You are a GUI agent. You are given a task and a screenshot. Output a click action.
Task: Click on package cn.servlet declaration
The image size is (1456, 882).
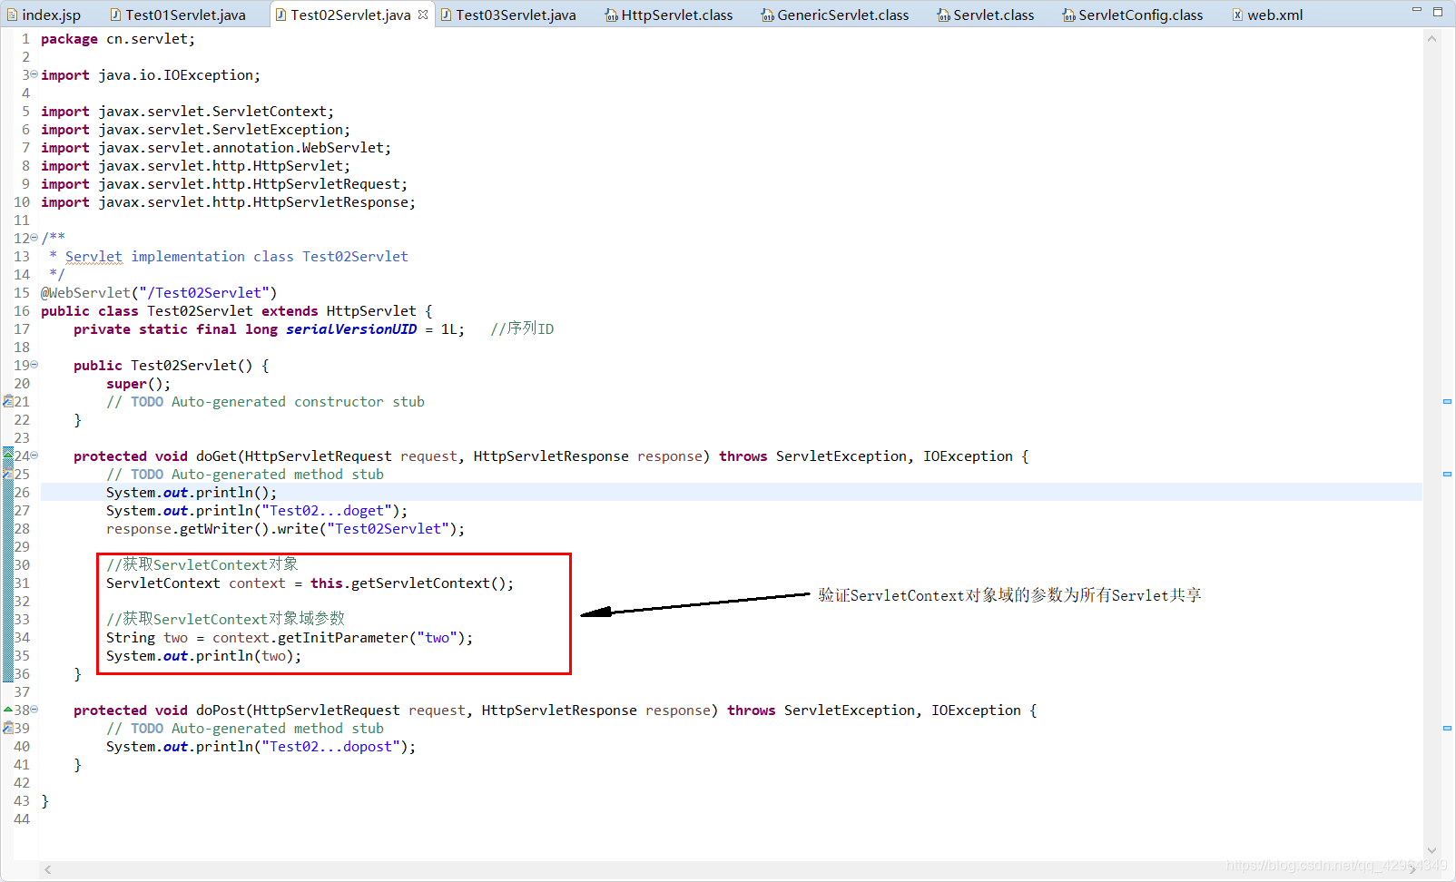[x=118, y=38]
